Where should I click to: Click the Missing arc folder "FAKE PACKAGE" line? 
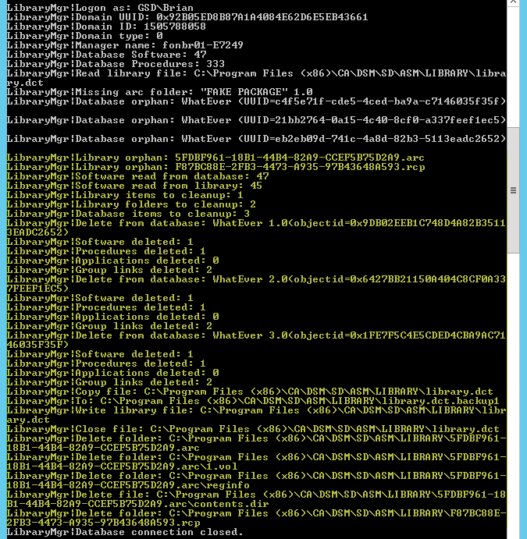[x=160, y=92]
